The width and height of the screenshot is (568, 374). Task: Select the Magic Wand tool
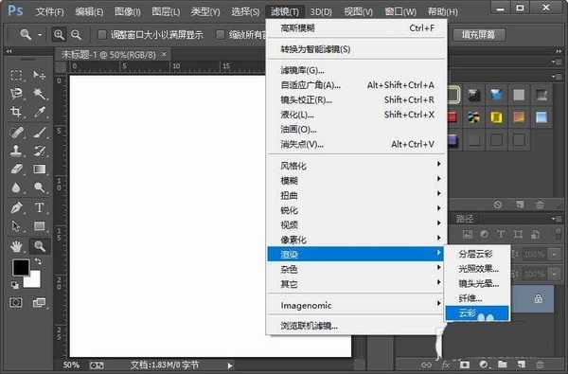(39, 94)
